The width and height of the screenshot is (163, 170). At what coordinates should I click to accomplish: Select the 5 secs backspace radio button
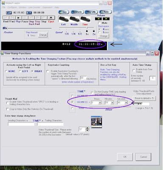coord(100,32)
